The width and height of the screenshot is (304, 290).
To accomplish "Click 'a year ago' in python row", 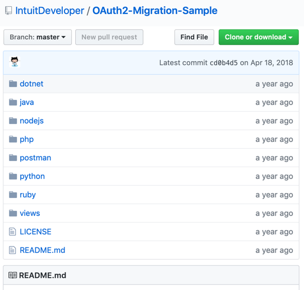I will [x=274, y=177].
